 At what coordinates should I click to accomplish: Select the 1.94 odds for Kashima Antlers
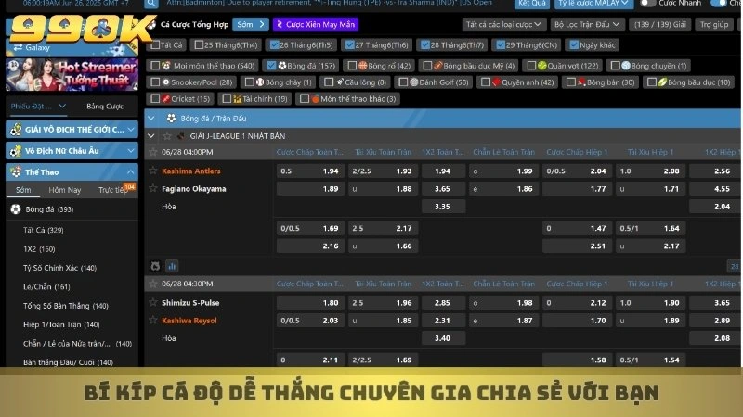331,171
